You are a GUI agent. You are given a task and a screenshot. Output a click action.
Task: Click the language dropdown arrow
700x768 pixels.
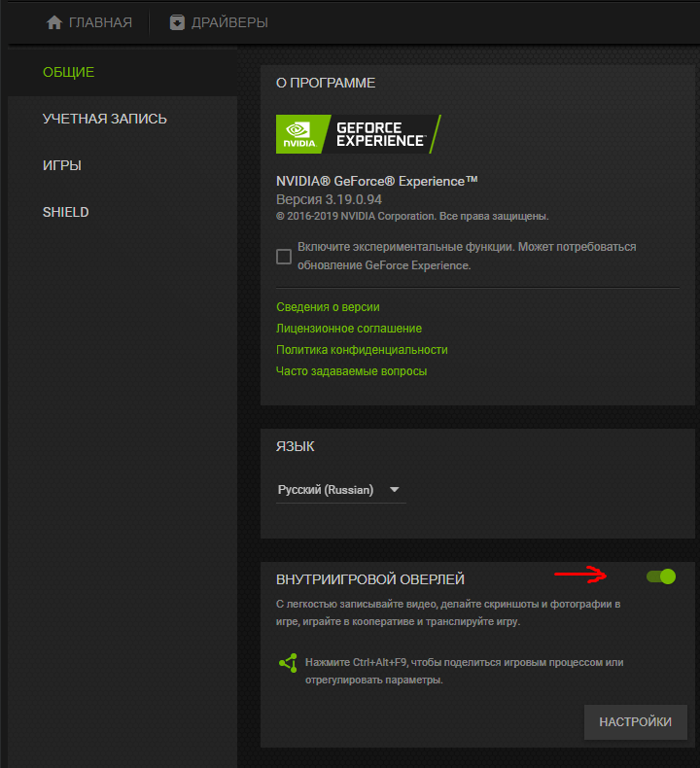coord(395,490)
